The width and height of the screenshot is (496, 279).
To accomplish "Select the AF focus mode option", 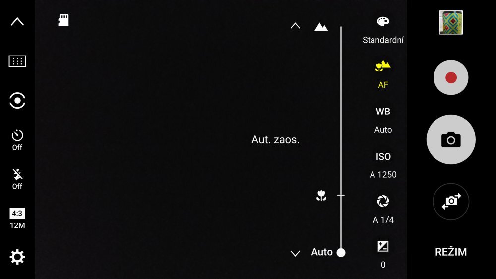I will 383,74.
